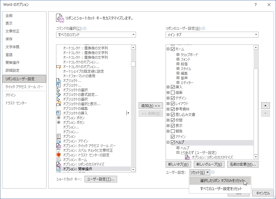This screenshot has height=199, width=276.
Task: Select the オプション: アドイン gear icon
Action: pos(59,141)
